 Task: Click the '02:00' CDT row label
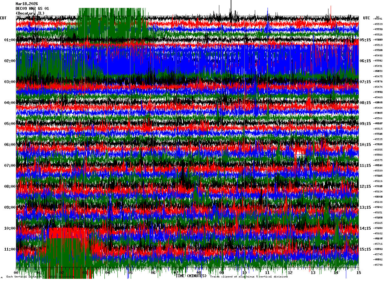coord(10,61)
